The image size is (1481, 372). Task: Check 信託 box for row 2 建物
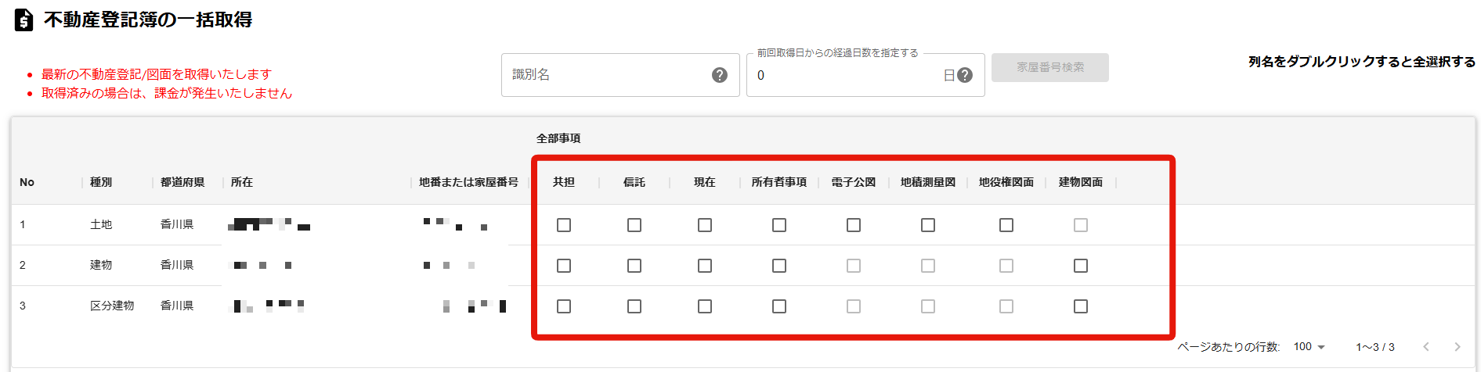(x=634, y=266)
